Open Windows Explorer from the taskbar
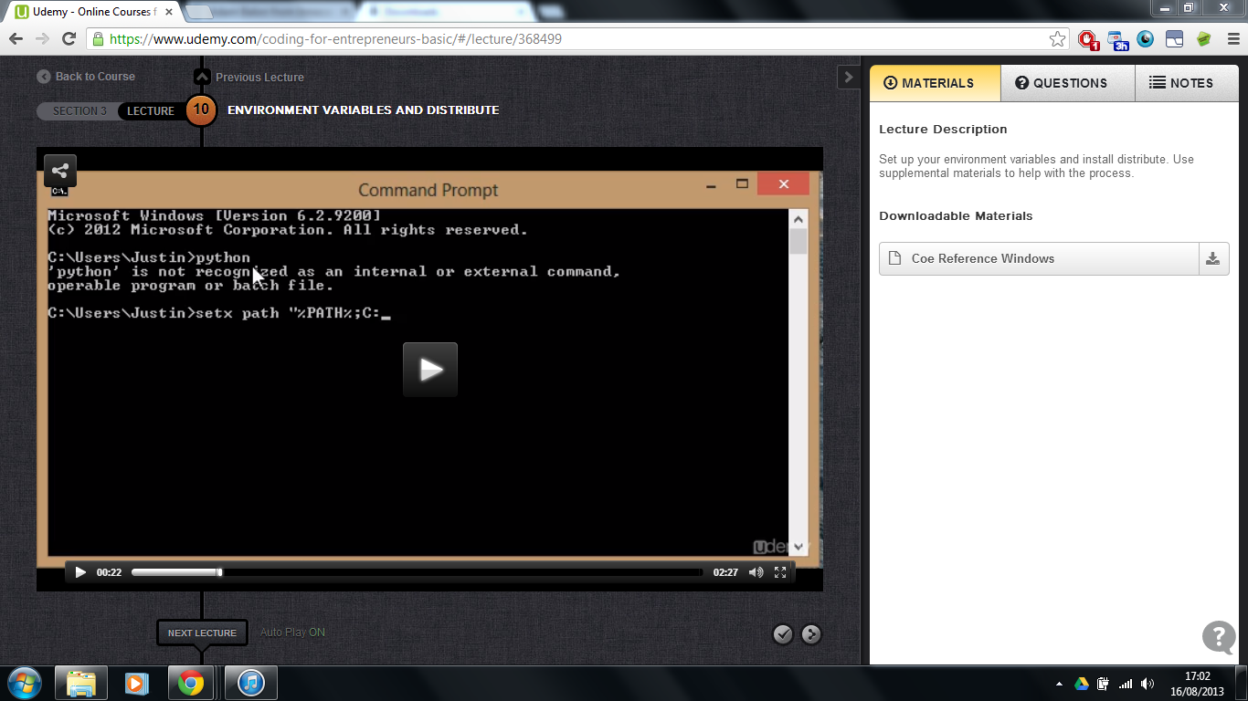The width and height of the screenshot is (1248, 701). pos(81,683)
